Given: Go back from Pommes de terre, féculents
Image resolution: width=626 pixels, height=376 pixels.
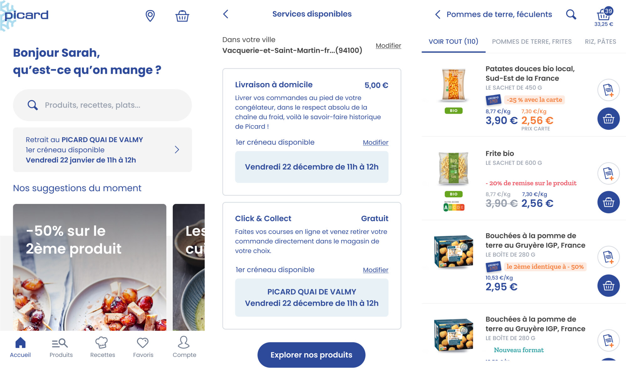Looking at the screenshot, I should click(438, 14).
